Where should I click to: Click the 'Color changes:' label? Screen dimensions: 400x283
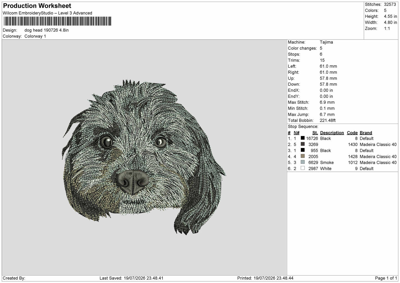302,48
